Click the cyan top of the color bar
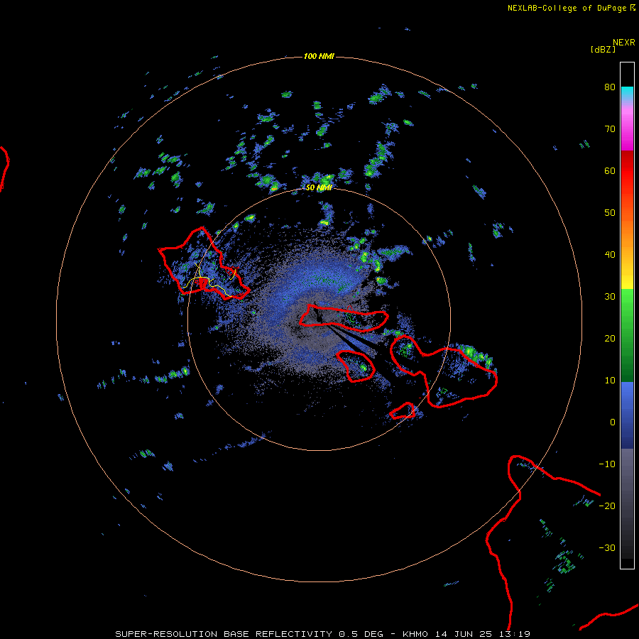Viewport: 639px width, 639px height. 627,92
